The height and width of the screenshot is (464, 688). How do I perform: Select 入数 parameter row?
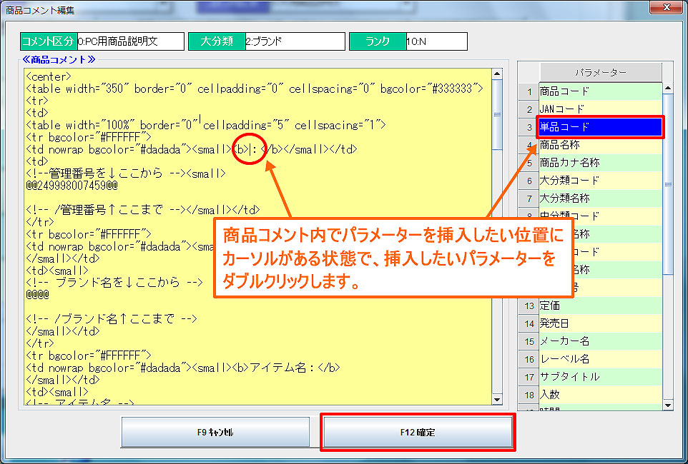[600, 395]
